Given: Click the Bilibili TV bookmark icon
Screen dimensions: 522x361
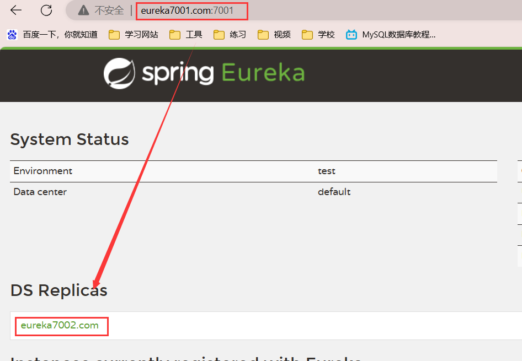Looking at the screenshot, I should pyautogui.click(x=351, y=35).
